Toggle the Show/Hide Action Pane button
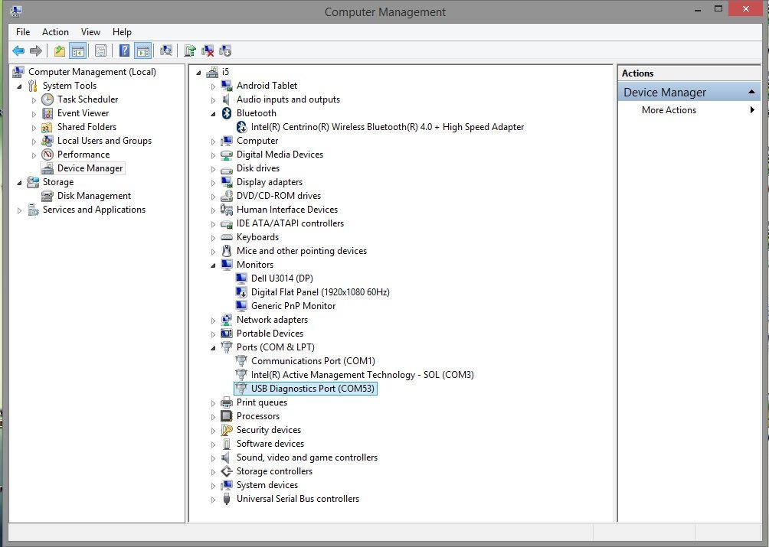 pos(142,51)
